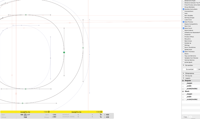Enable Master Compatibility checkbox
The height and width of the screenshot is (119, 200).
coord(183,24)
